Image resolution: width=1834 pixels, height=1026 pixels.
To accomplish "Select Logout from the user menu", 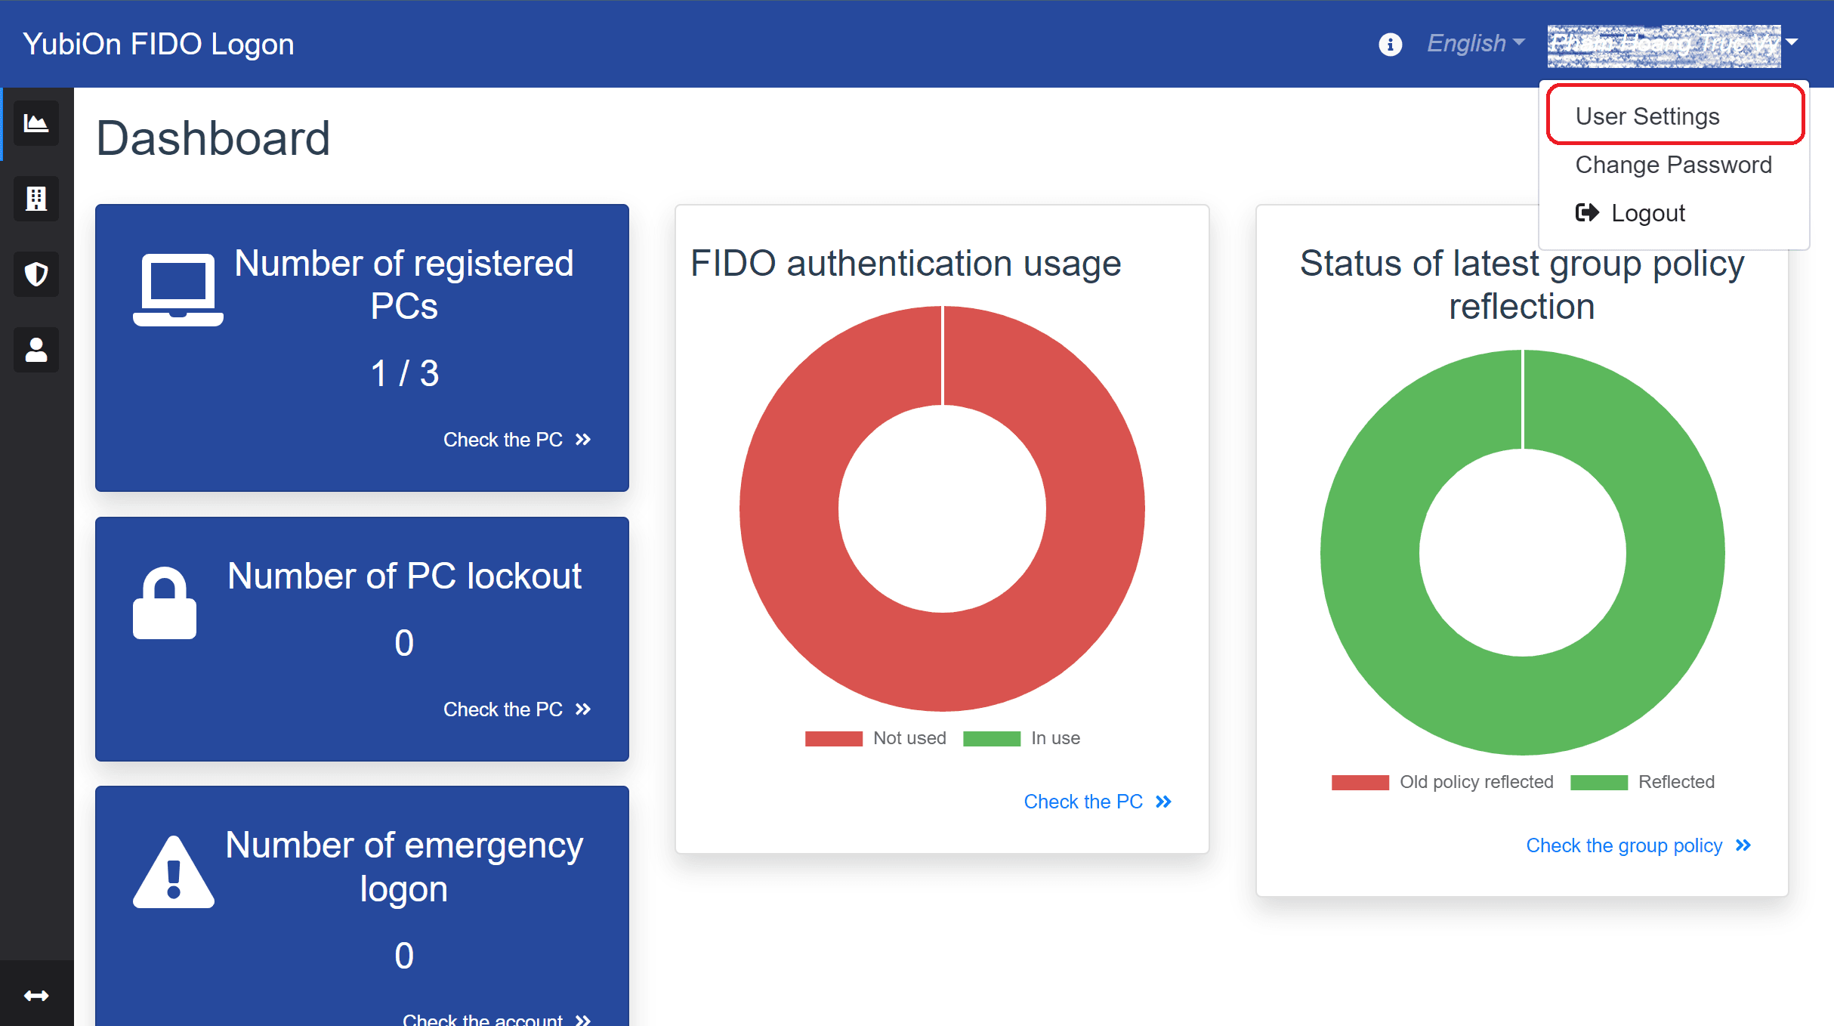I will (1629, 213).
